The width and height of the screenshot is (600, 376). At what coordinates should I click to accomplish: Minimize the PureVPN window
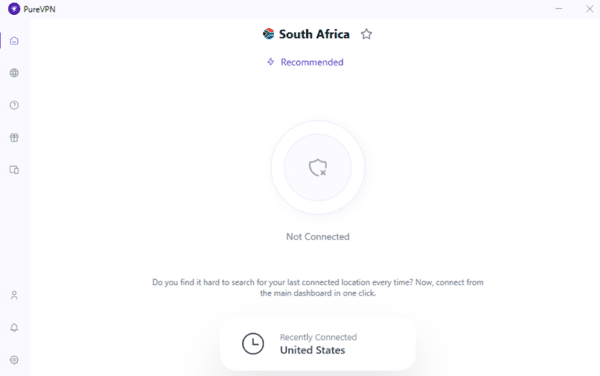[x=559, y=9]
